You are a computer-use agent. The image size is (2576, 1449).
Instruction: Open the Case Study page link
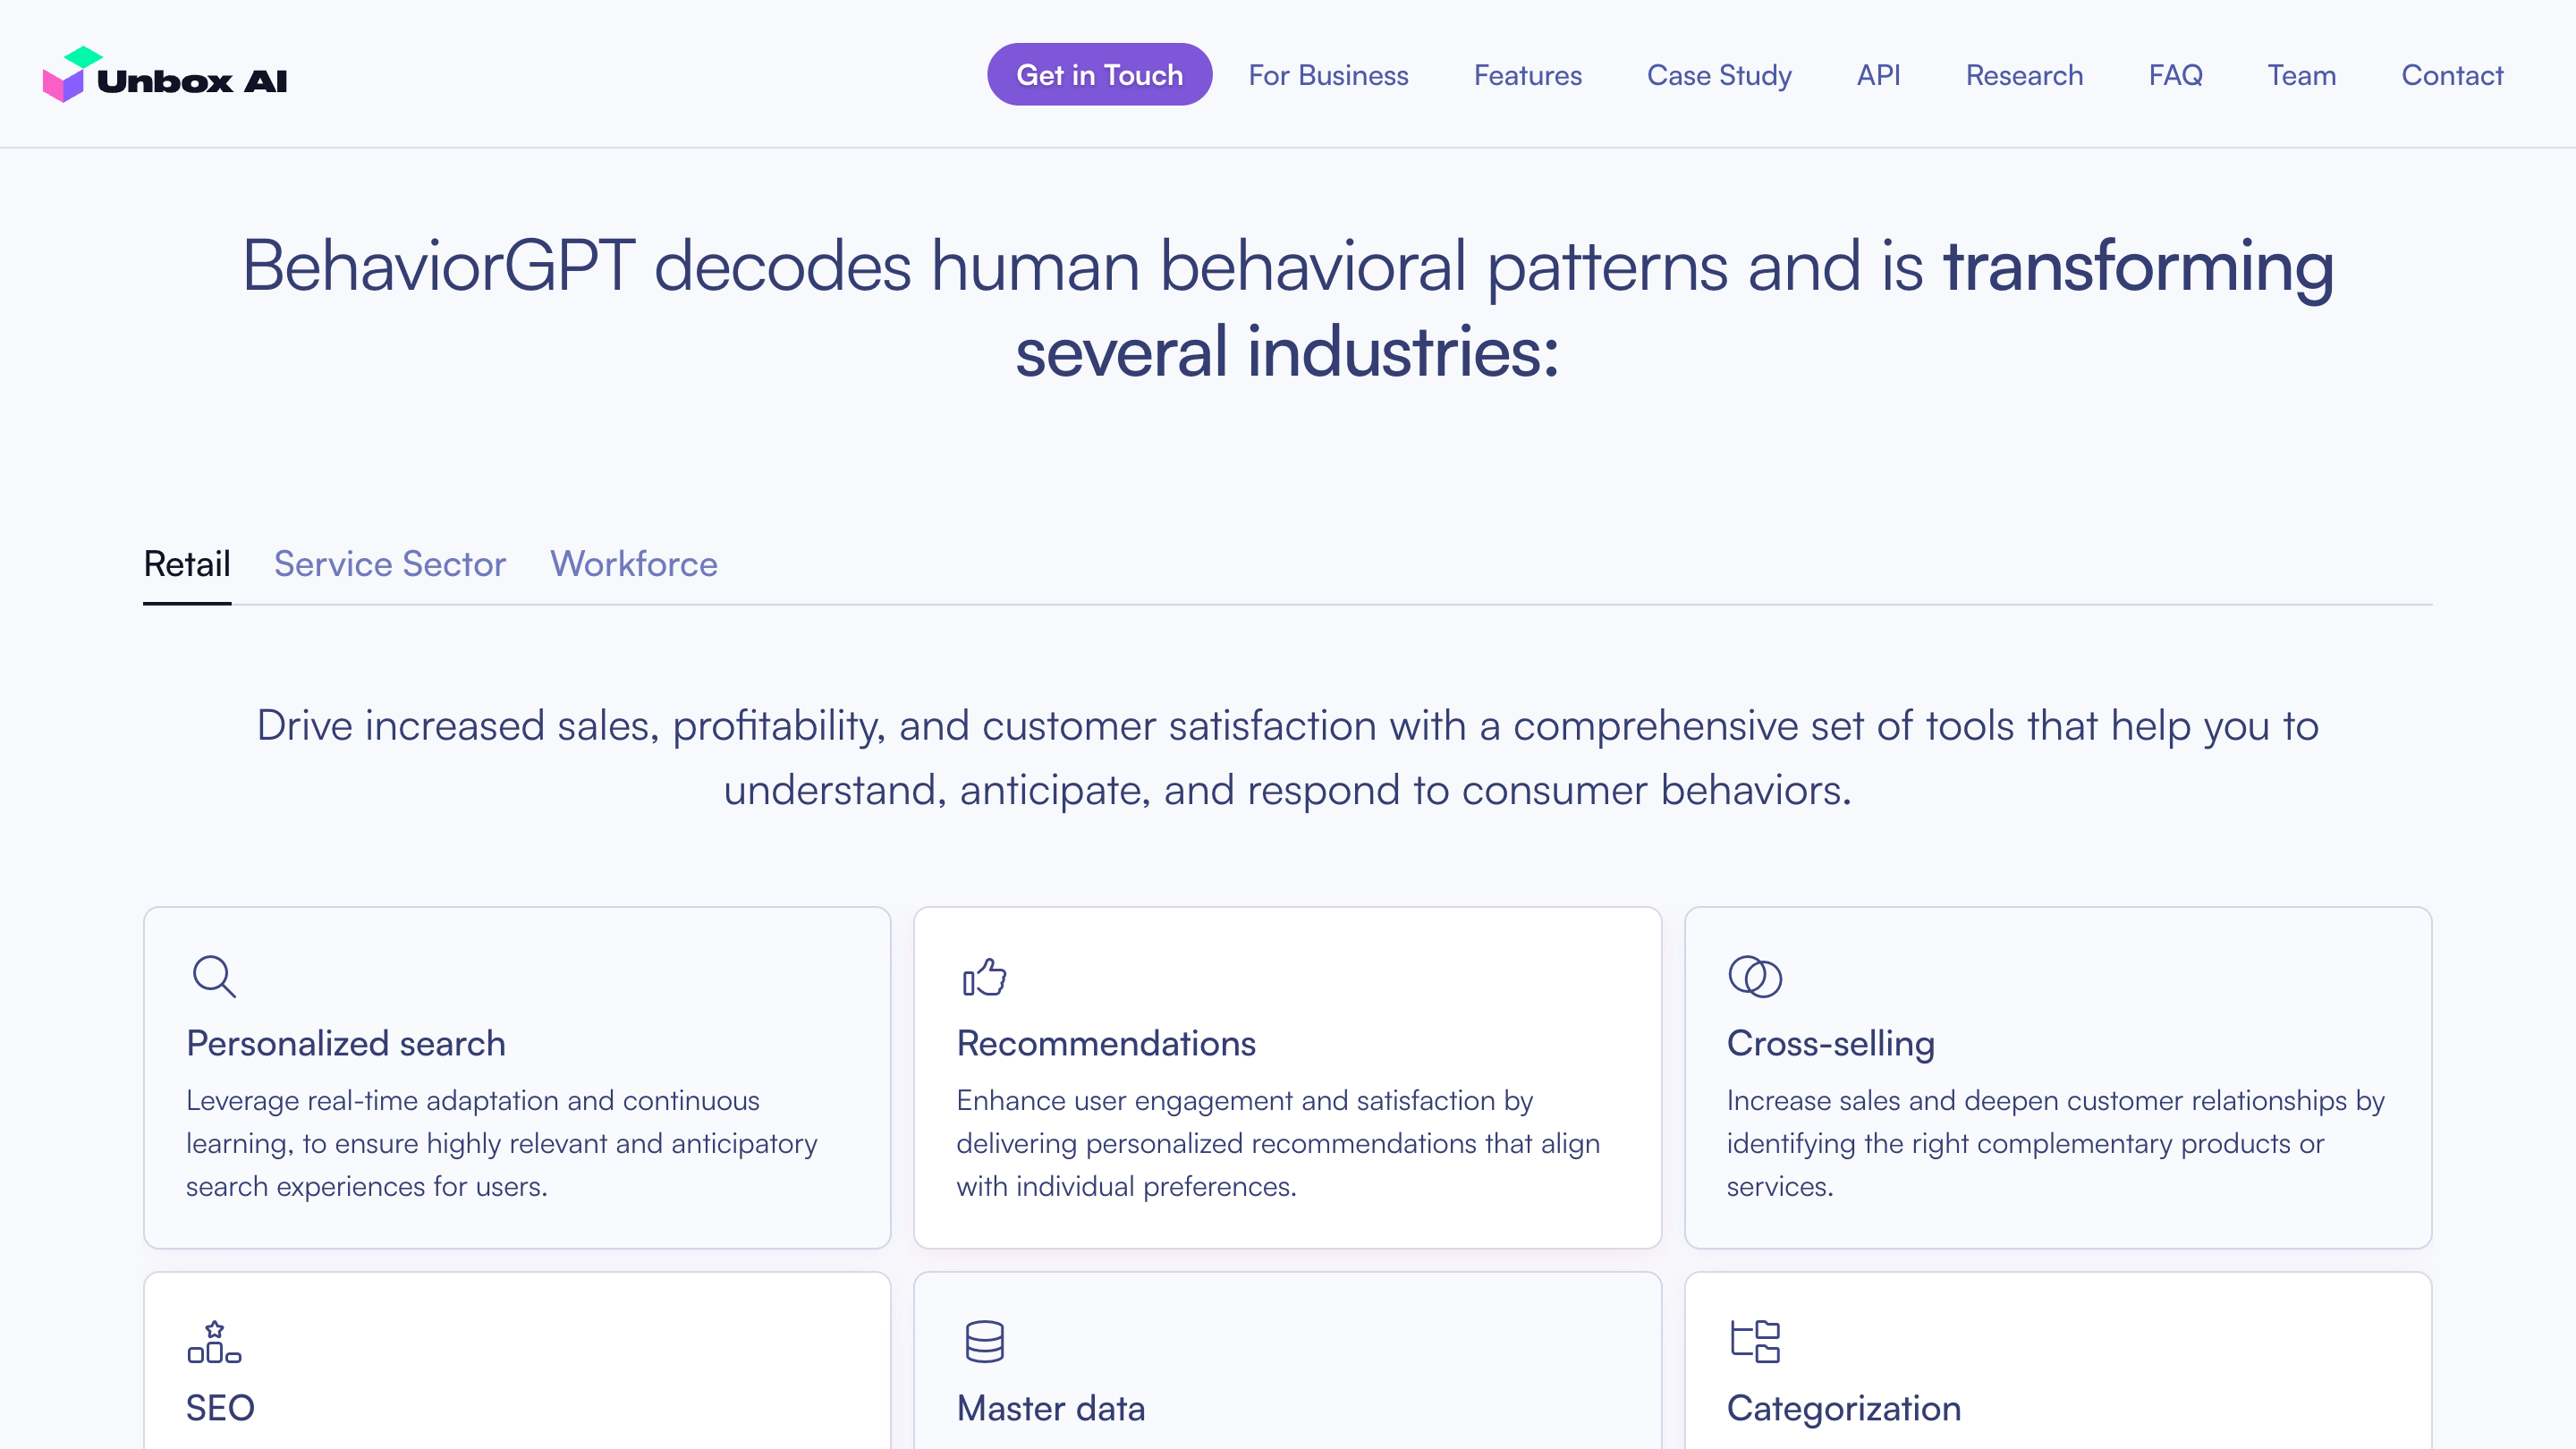pyautogui.click(x=1718, y=75)
